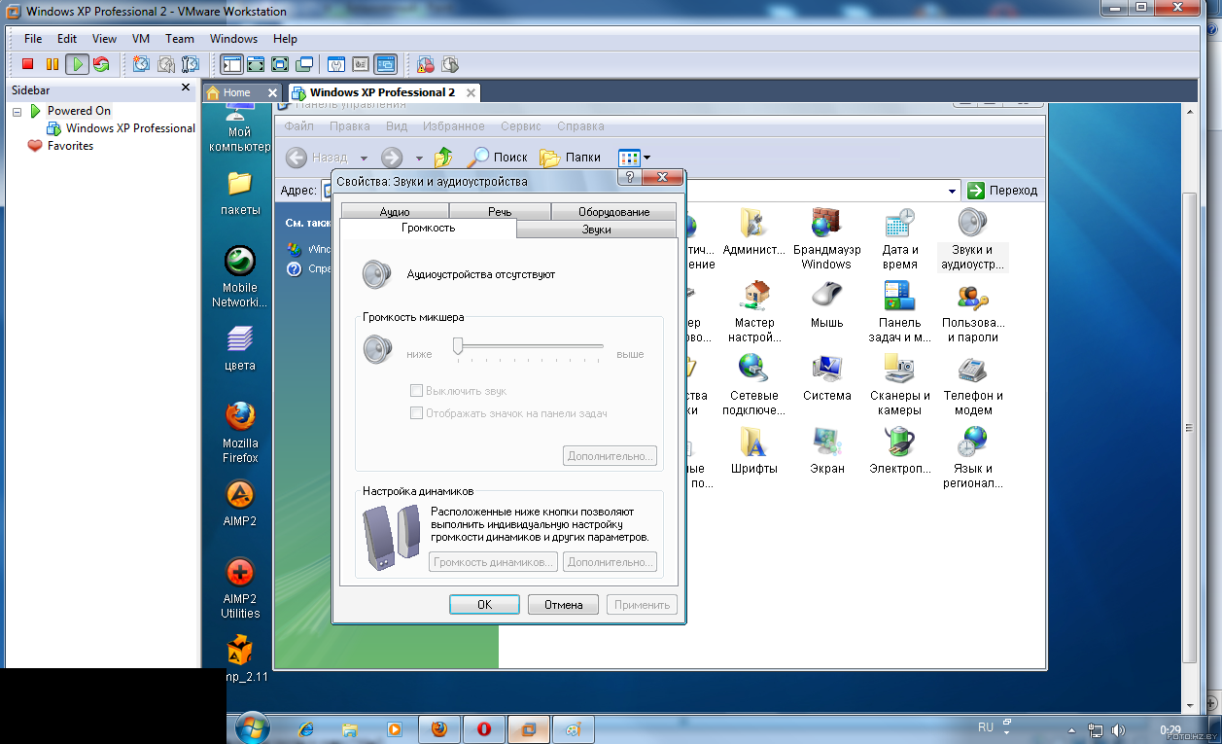Click Internet Explorer icon in host taskbar
This screenshot has width=1222, height=744.
click(x=306, y=728)
